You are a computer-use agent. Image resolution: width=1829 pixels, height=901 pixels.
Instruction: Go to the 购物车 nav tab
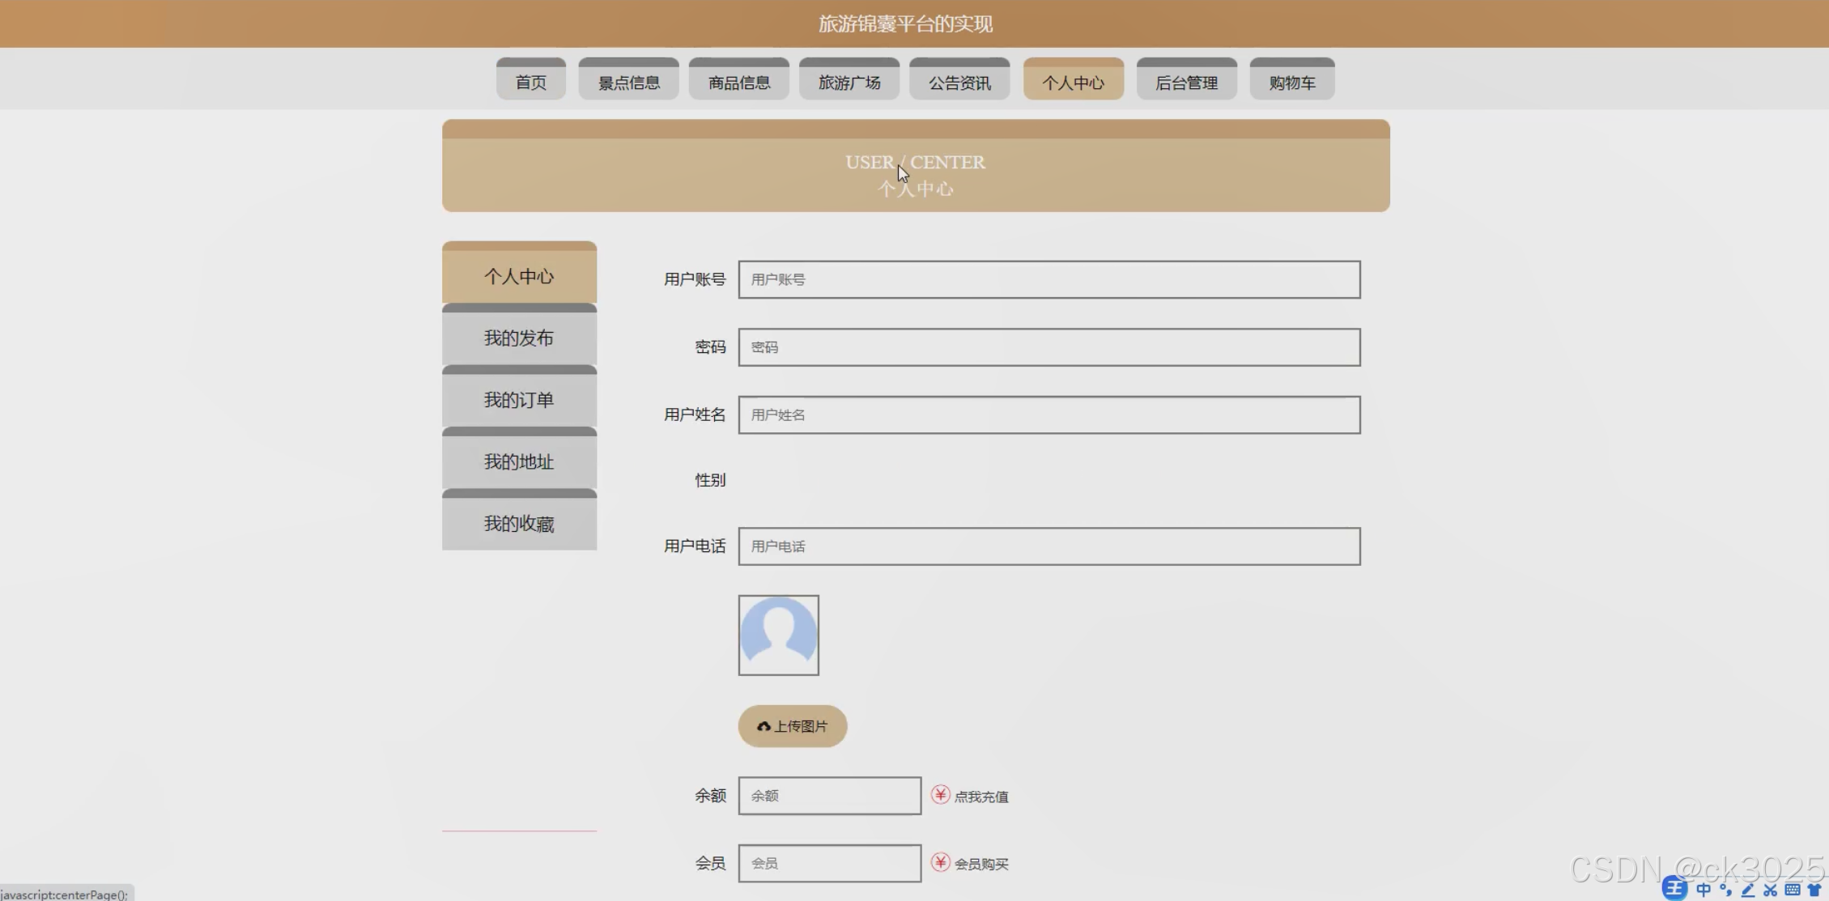point(1291,82)
